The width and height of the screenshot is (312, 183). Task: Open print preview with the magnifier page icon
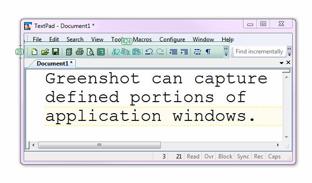90,52
